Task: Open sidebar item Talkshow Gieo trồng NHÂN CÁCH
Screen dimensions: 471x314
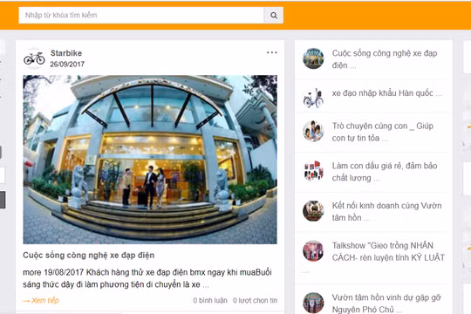Action: click(x=388, y=251)
